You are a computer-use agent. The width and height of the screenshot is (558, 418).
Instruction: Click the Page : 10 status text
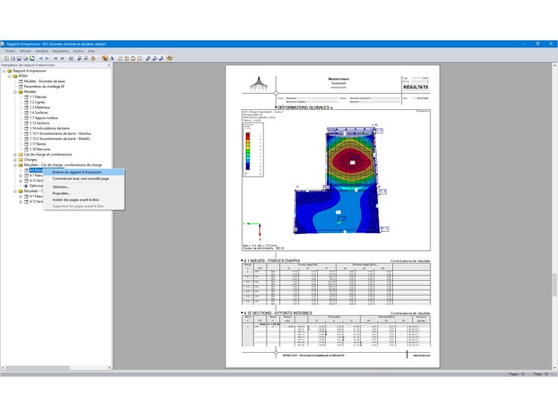(541, 374)
